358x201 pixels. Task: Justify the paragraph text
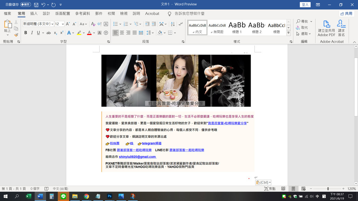point(135,33)
